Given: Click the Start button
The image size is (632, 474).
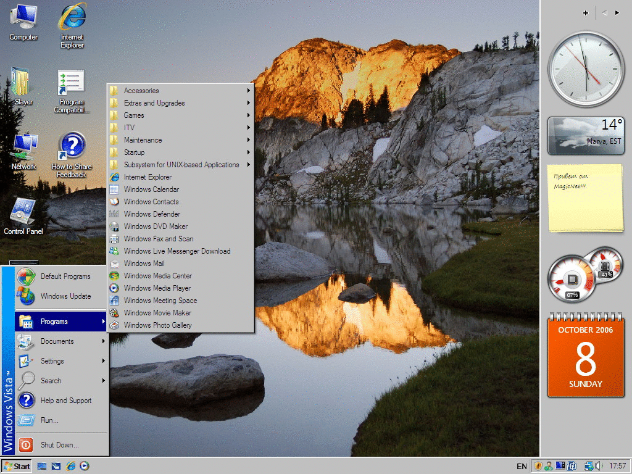Looking at the screenshot, I should [17, 467].
